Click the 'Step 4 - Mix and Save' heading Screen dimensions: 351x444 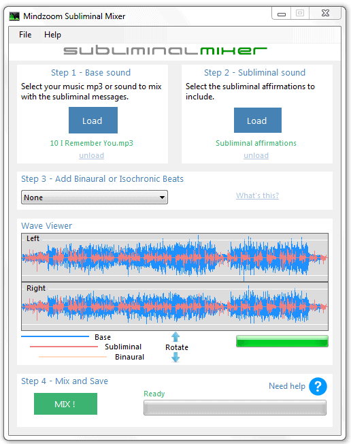point(65,381)
